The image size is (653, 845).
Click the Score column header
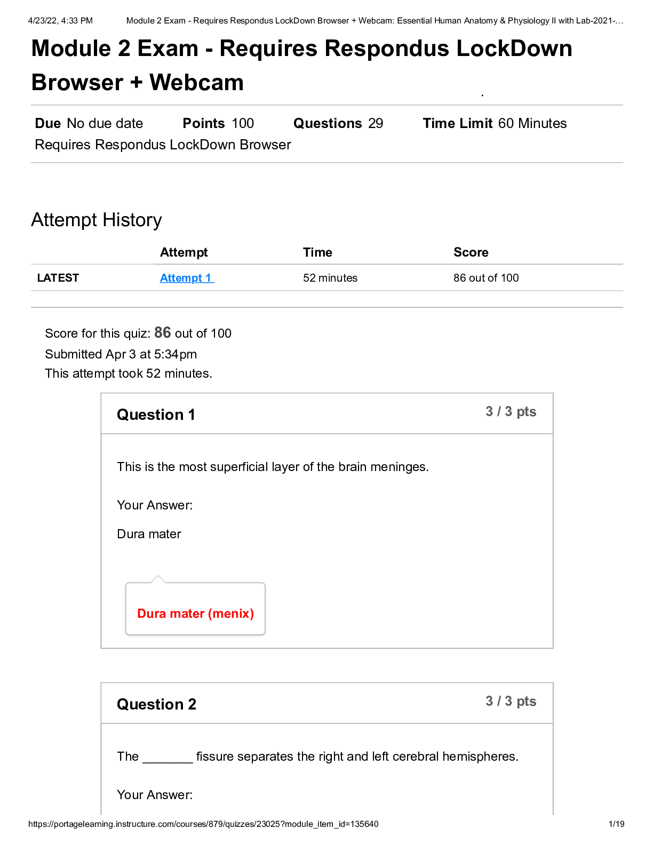coord(471,252)
